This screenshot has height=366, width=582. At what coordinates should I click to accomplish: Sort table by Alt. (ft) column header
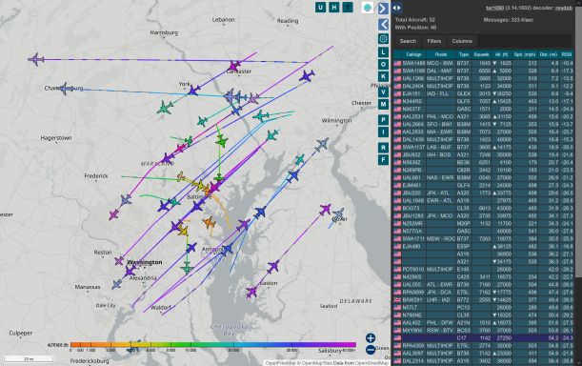click(x=502, y=54)
